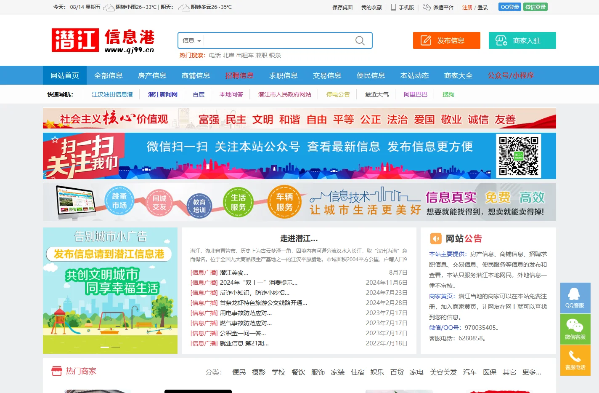Click 更多... merchant categories
This screenshot has height=393, width=599.
click(x=532, y=372)
